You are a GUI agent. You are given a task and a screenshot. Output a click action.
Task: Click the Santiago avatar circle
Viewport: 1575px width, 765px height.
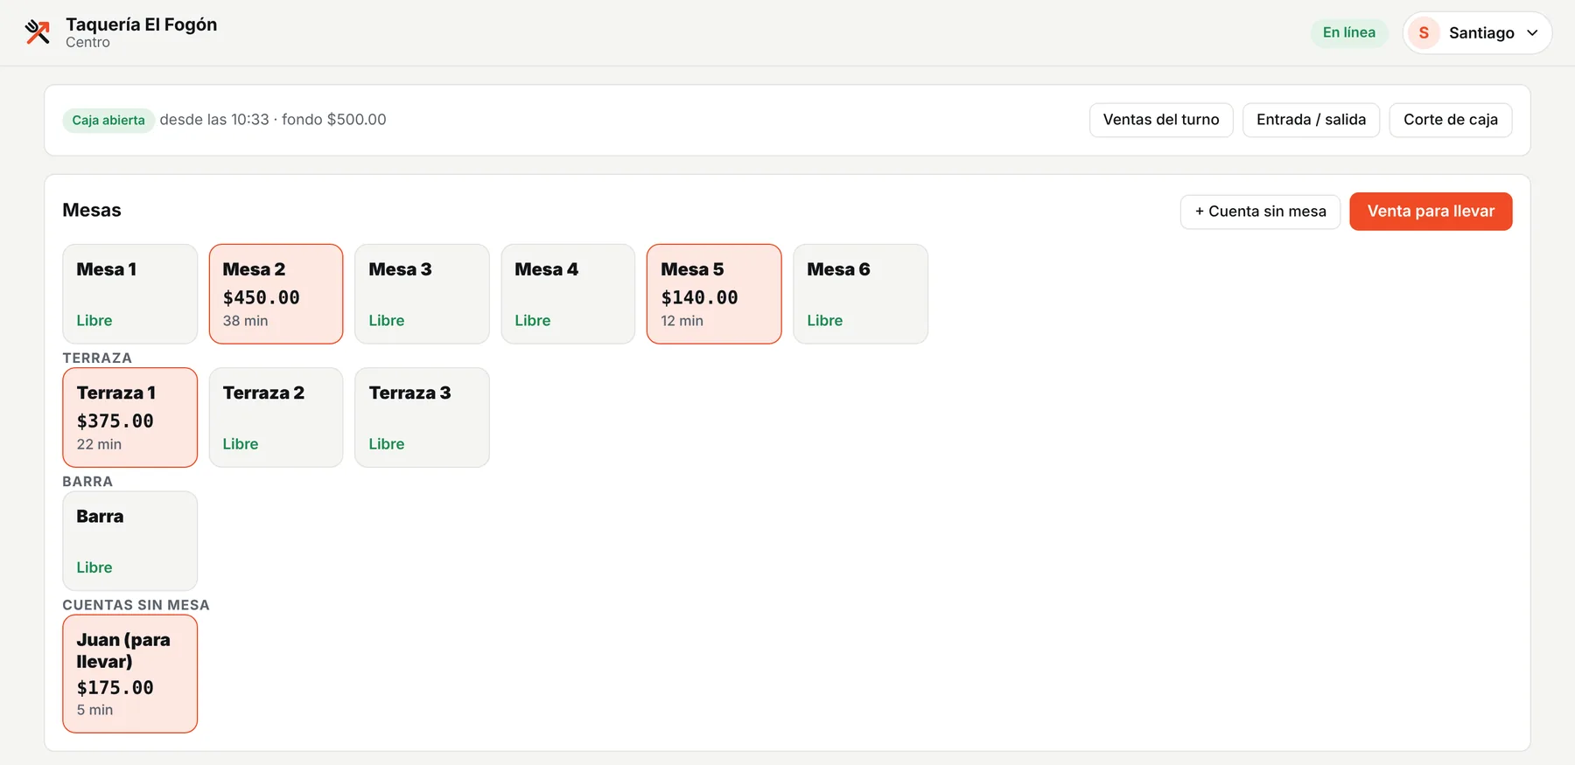click(x=1424, y=32)
